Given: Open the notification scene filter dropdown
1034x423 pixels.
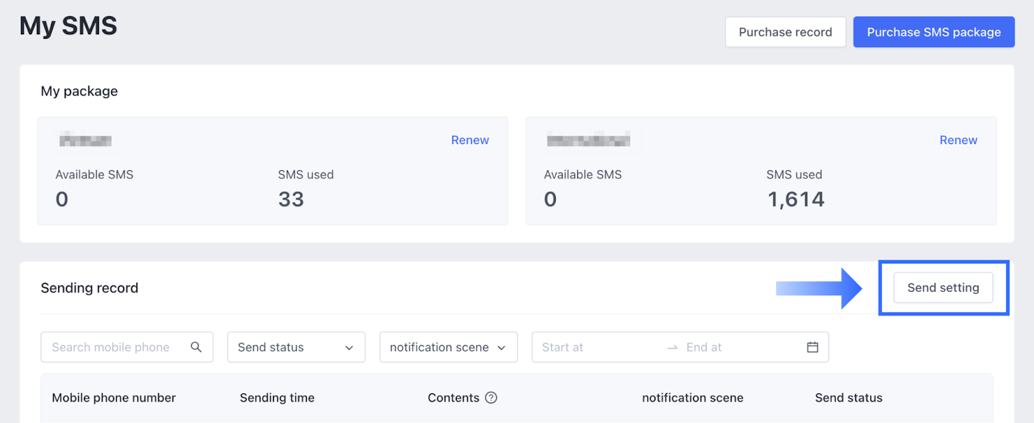Looking at the screenshot, I should click(x=448, y=347).
